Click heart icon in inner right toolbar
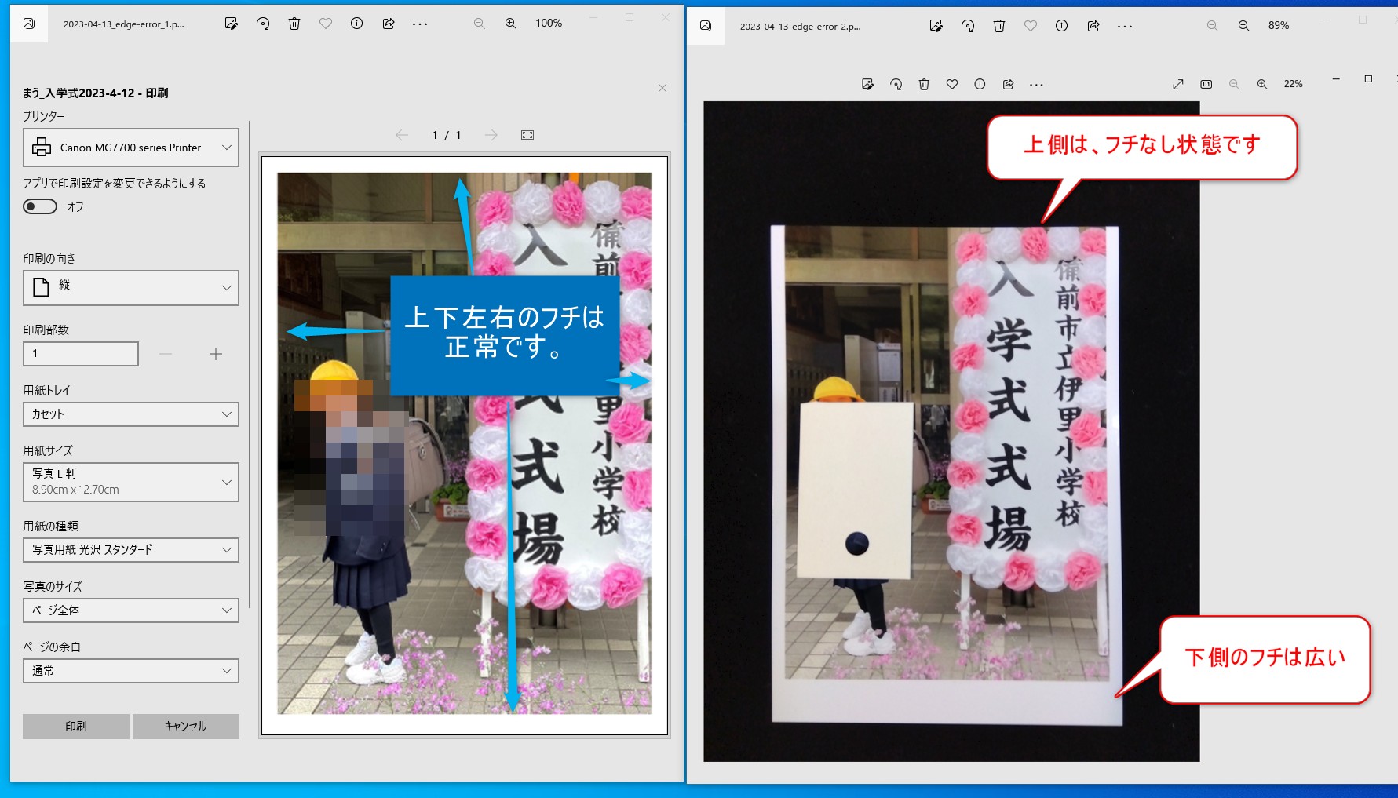1398x798 pixels. point(952,84)
